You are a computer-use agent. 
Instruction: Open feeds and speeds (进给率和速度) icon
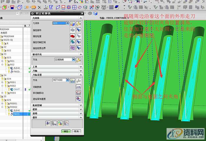click(x=78, y=99)
